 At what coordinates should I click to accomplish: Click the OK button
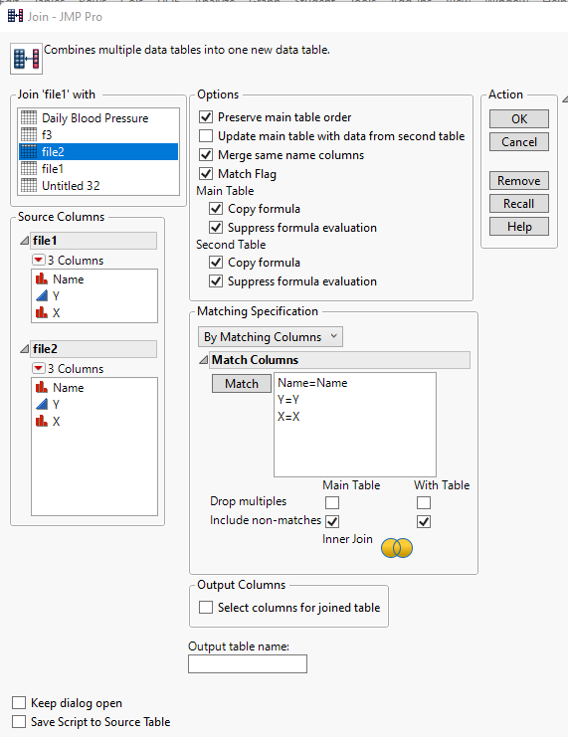pos(519,119)
